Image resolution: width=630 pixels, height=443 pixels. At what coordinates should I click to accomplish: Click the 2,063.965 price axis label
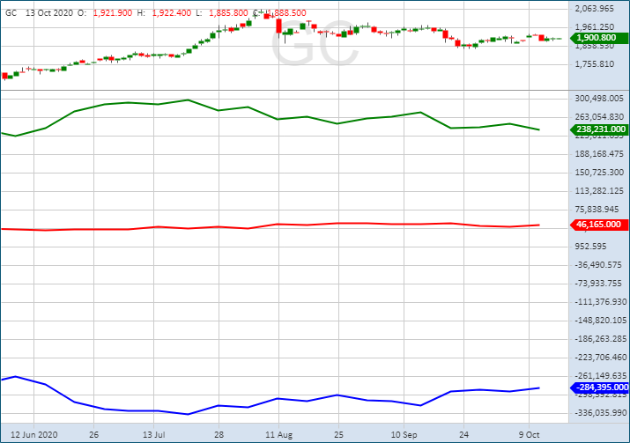click(594, 9)
